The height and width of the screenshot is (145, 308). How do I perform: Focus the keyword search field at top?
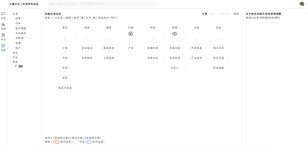(x=102, y=4)
